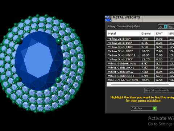Click the 5.25 DWT value
Viewport: 174px width, 131px height.
[x=159, y=43]
